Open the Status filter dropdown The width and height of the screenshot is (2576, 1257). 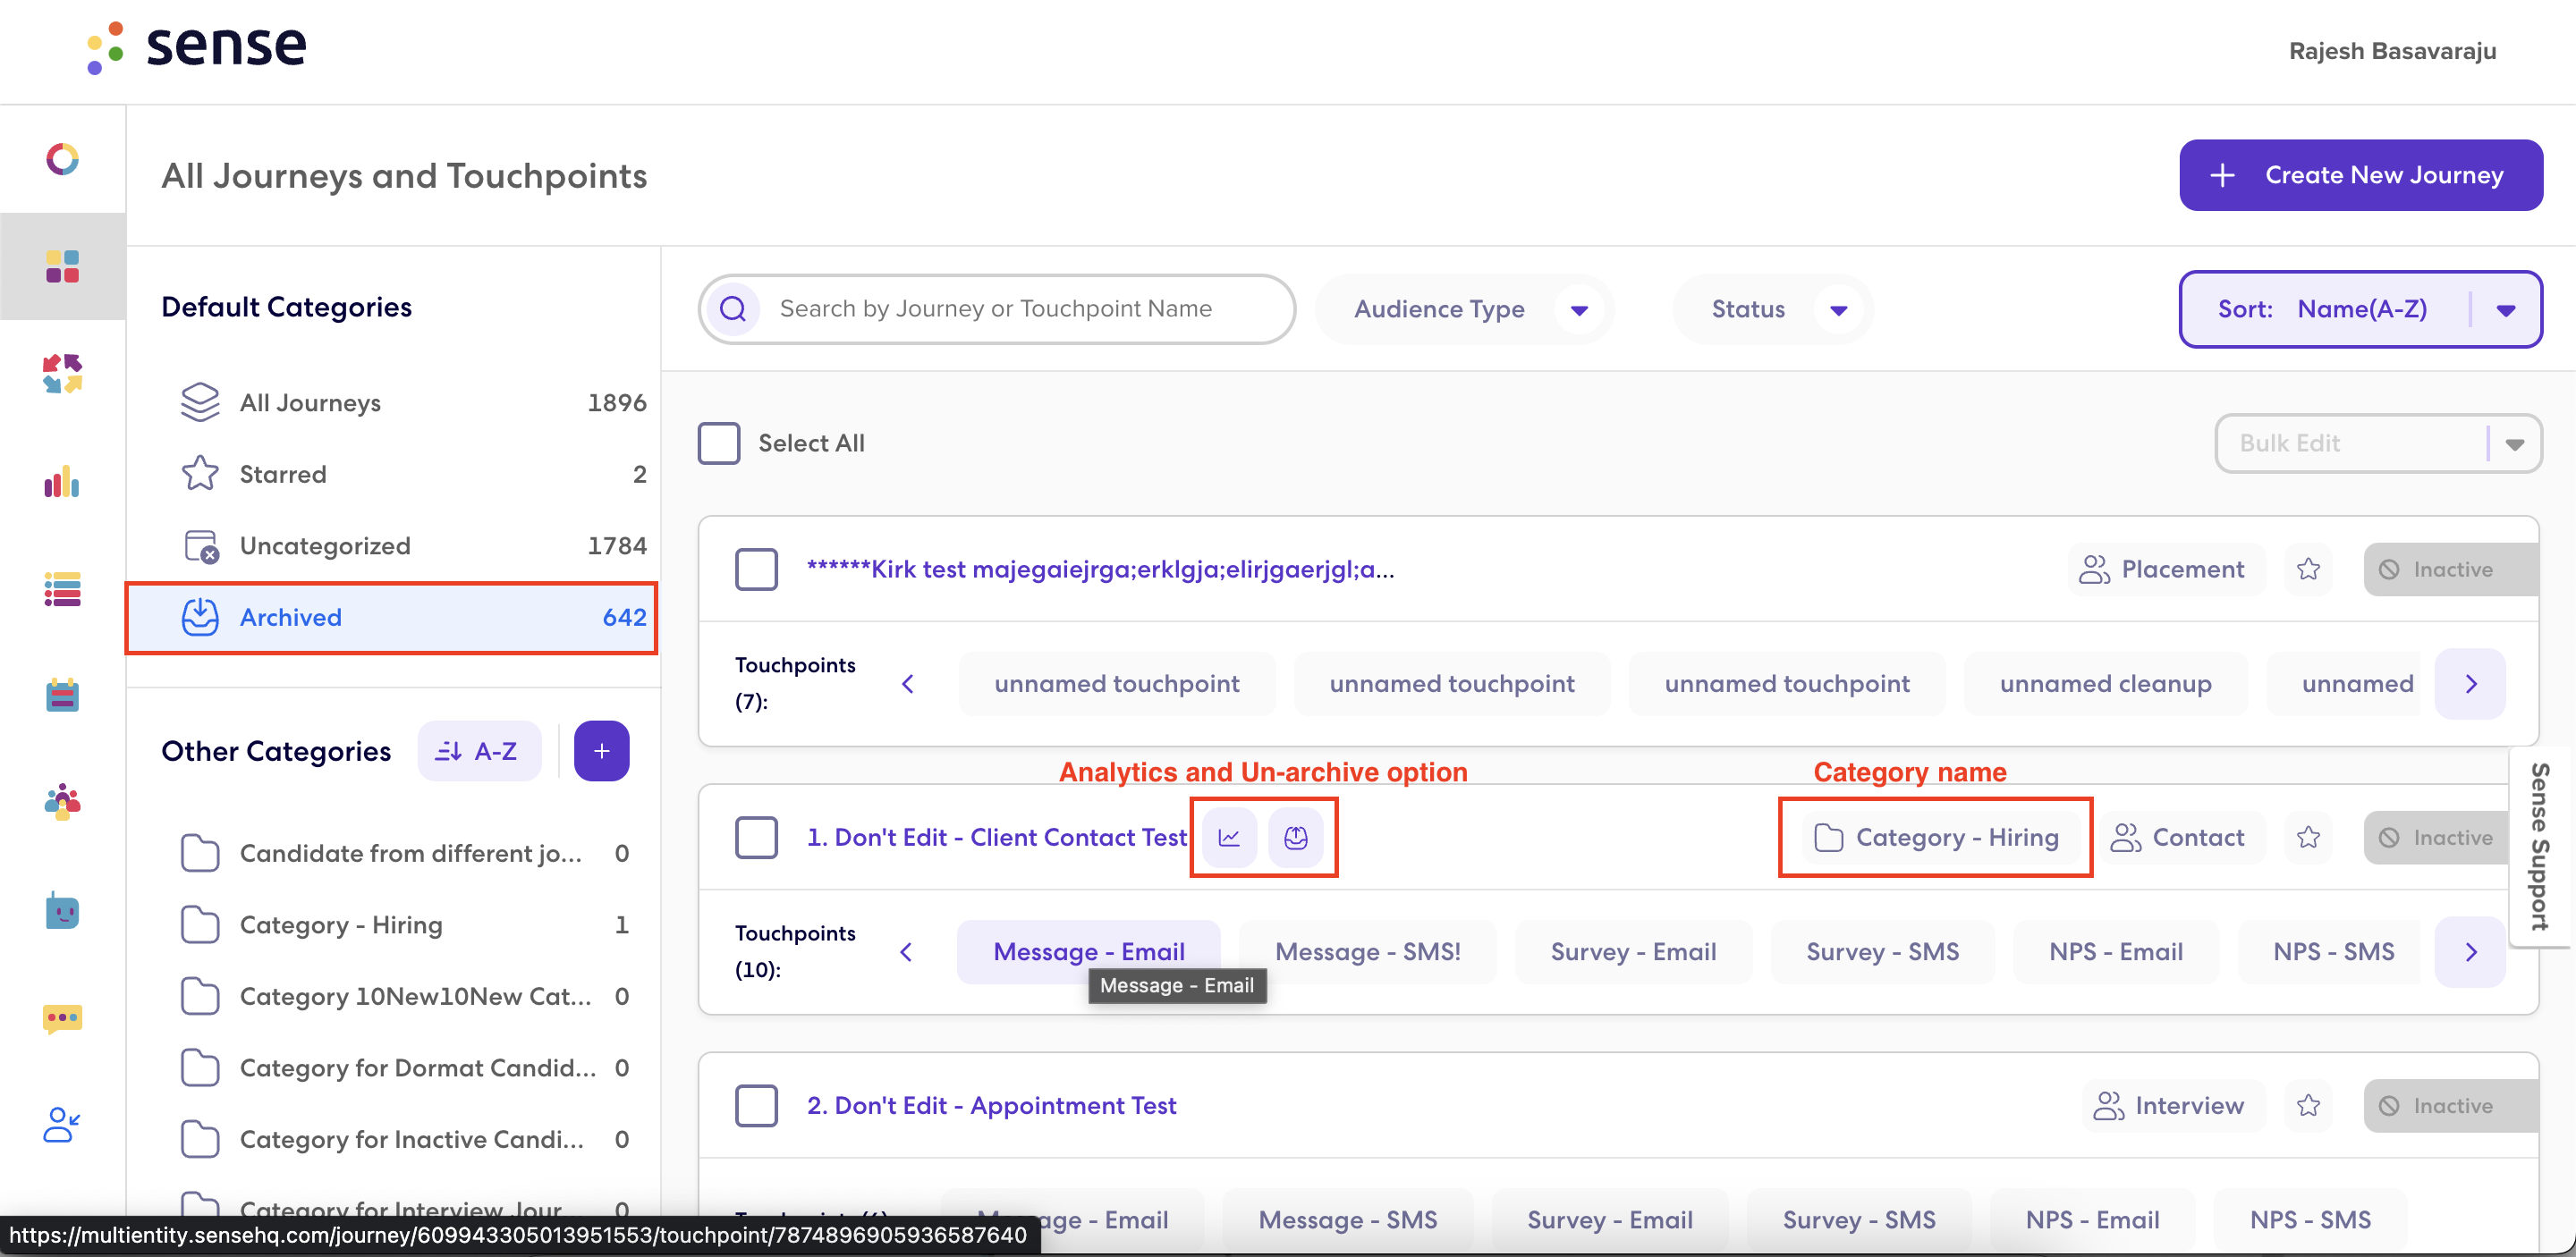[x=1773, y=309]
